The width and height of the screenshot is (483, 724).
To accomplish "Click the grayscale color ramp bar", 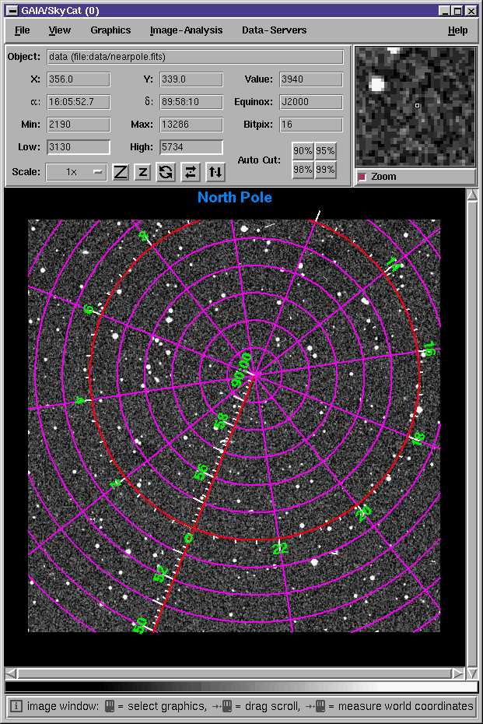I will tap(241, 687).
